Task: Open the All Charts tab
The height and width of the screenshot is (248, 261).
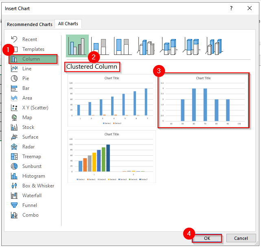Action: 68,24
